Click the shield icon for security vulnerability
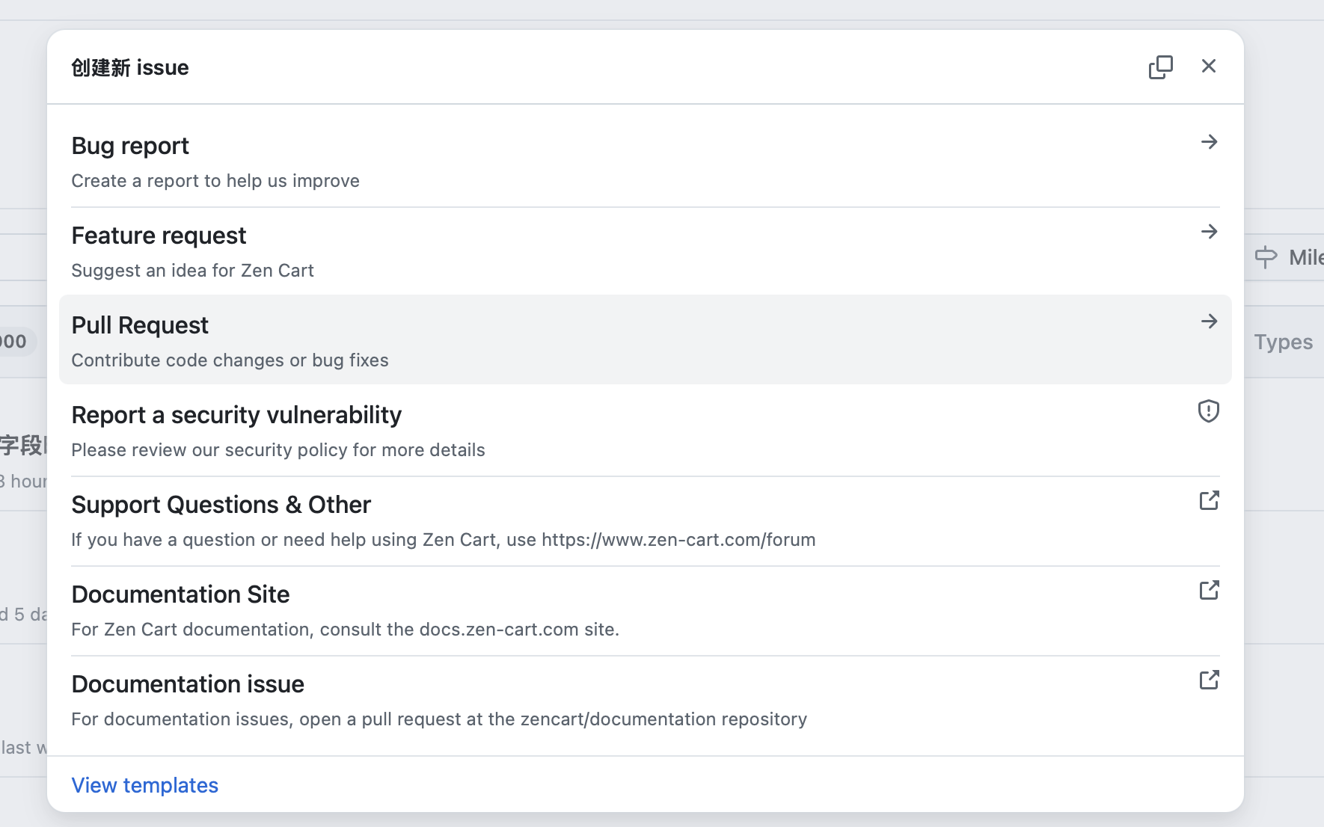 click(1209, 411)
